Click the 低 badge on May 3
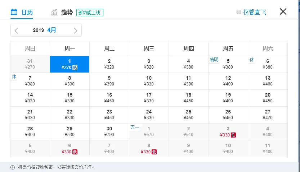Image resolution: width=300 pixels, height=172 pixels. 233,135
